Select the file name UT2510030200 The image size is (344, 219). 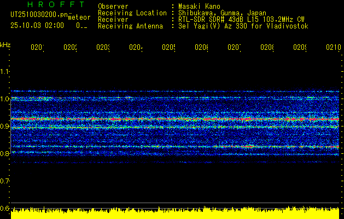click(39, 15)
